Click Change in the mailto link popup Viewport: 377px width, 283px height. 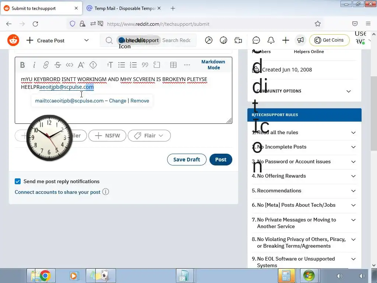(x=117, y=101)
